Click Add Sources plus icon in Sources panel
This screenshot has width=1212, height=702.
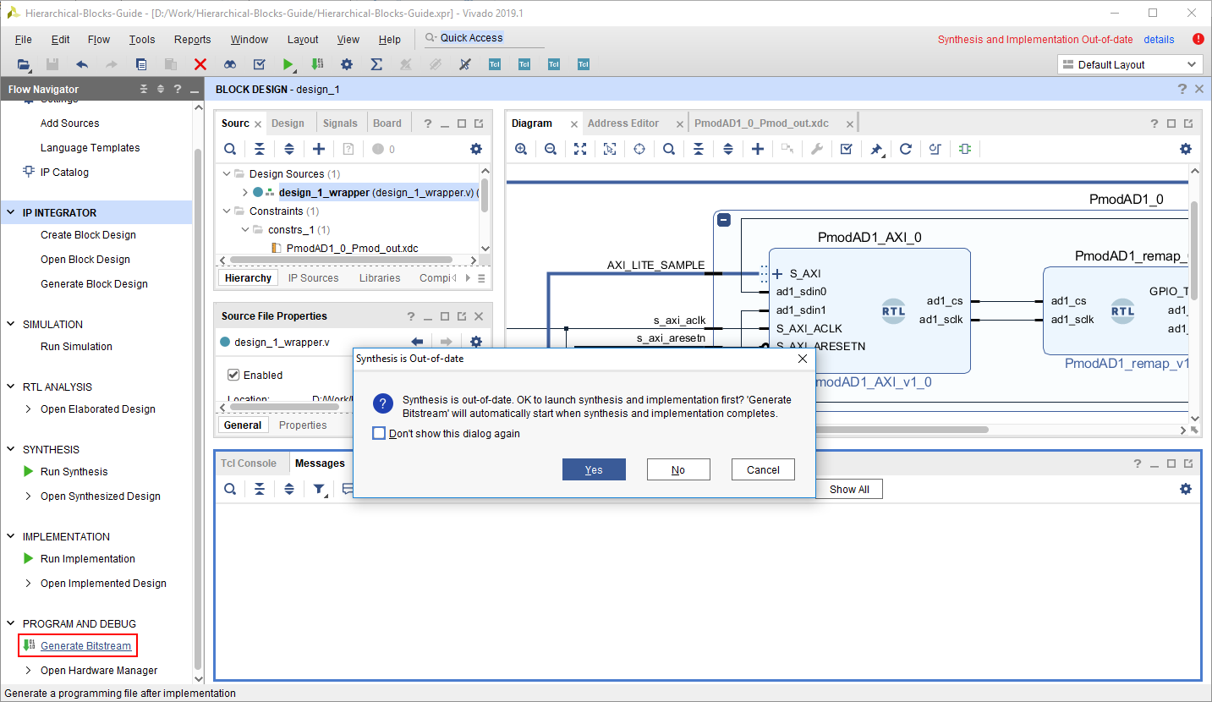click(319, 149)
